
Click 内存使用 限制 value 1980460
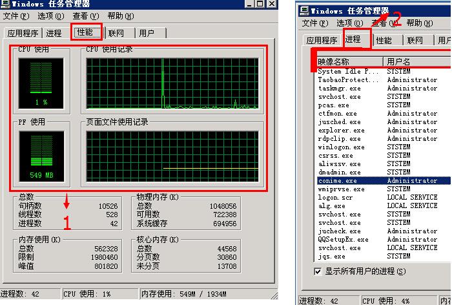tap(105, 257)
